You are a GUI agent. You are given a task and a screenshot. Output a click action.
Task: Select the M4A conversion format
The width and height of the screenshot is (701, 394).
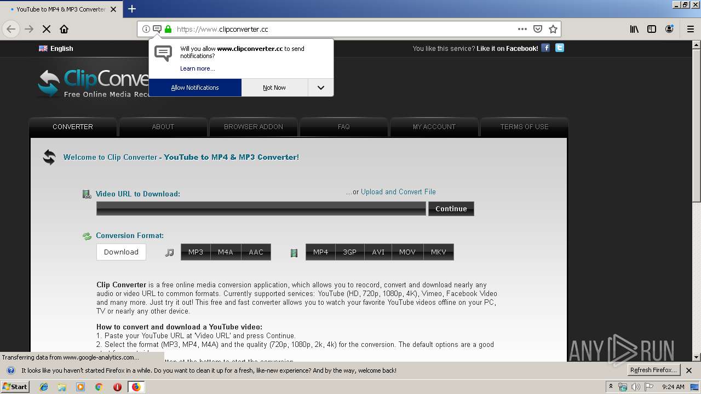(226, 252)
